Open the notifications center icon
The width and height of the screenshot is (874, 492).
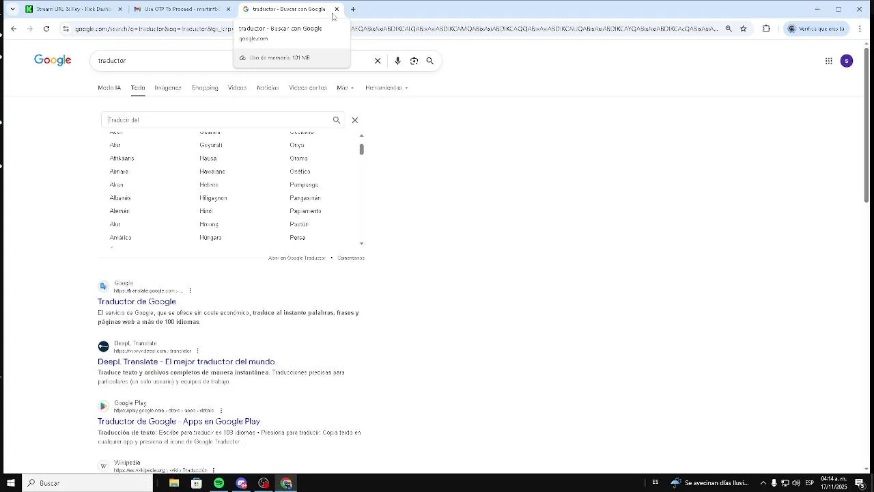pyautogui.click(x=860, y=483)
